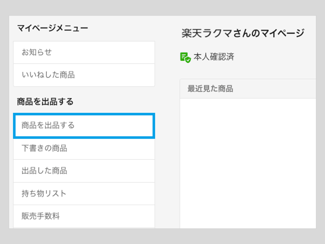Click the green 本人確認済 verification icon
Screen dimensions: 325x244
[x=185, y=57]
